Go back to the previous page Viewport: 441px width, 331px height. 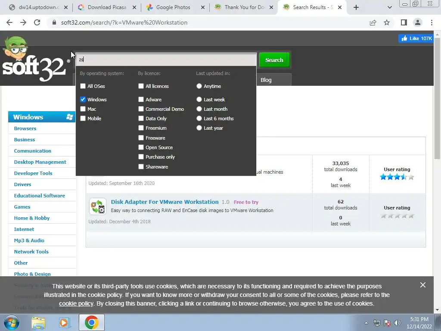[9, 22]
